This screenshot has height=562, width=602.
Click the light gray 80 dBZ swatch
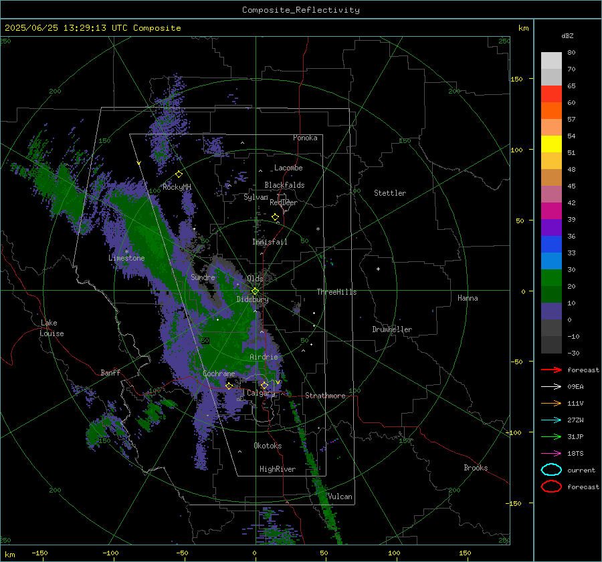pos(551,60)
